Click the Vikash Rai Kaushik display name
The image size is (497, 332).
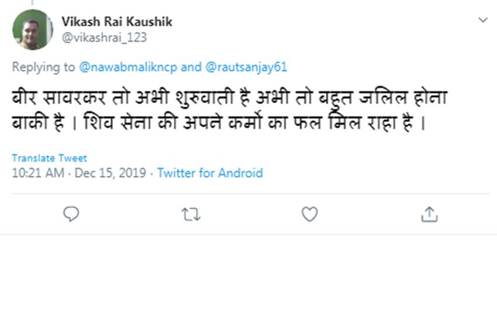click(117, 22)
